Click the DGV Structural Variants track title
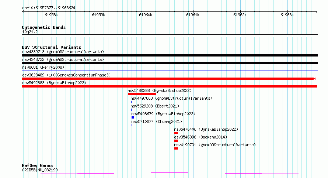This screenshot has height=178, width=328. pos(52,47)
